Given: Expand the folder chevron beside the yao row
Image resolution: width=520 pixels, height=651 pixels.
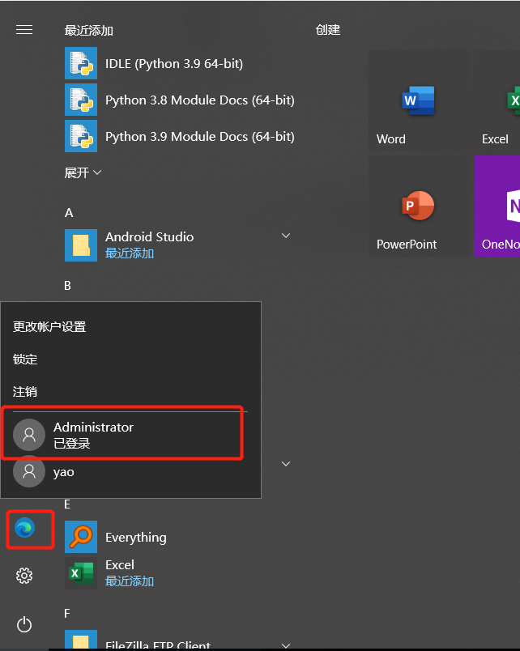Looking at the screenshot, I should click(x=286, y=464).
